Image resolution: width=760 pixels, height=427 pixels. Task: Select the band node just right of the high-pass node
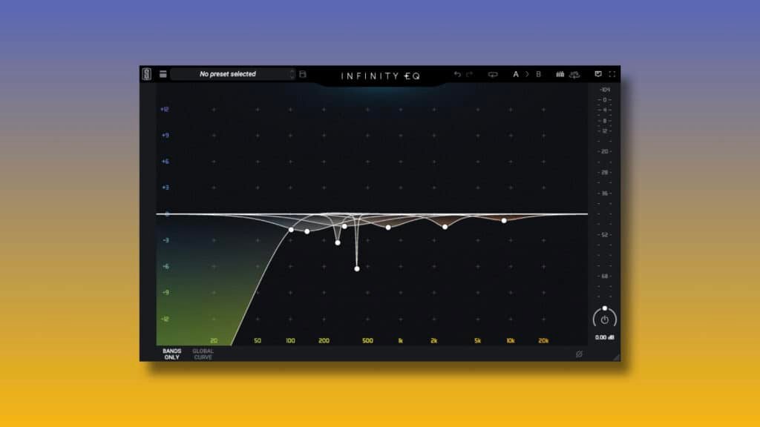[307, 231]
